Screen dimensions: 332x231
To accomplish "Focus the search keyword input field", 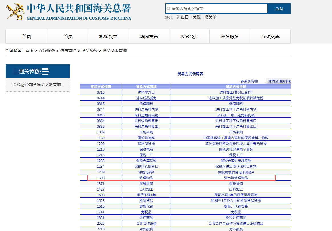I will coord(216,9).
